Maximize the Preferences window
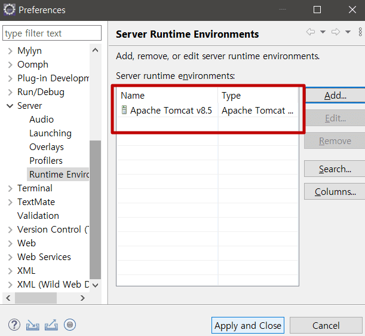Viewport: 365px width, 336px height. tap(317, 10)
